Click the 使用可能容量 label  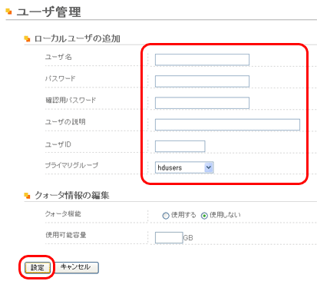(66, 235)
